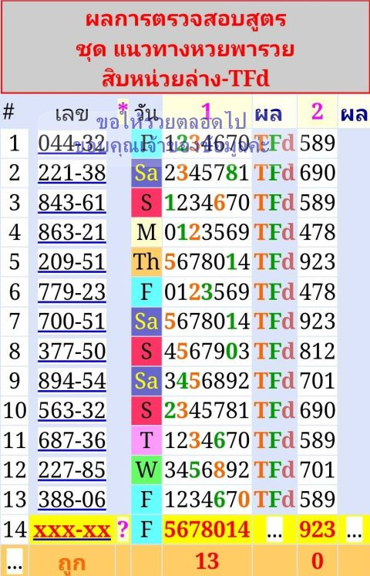
Task: Select the predicted 5678014 cell
Action: (x=207, y=529)
